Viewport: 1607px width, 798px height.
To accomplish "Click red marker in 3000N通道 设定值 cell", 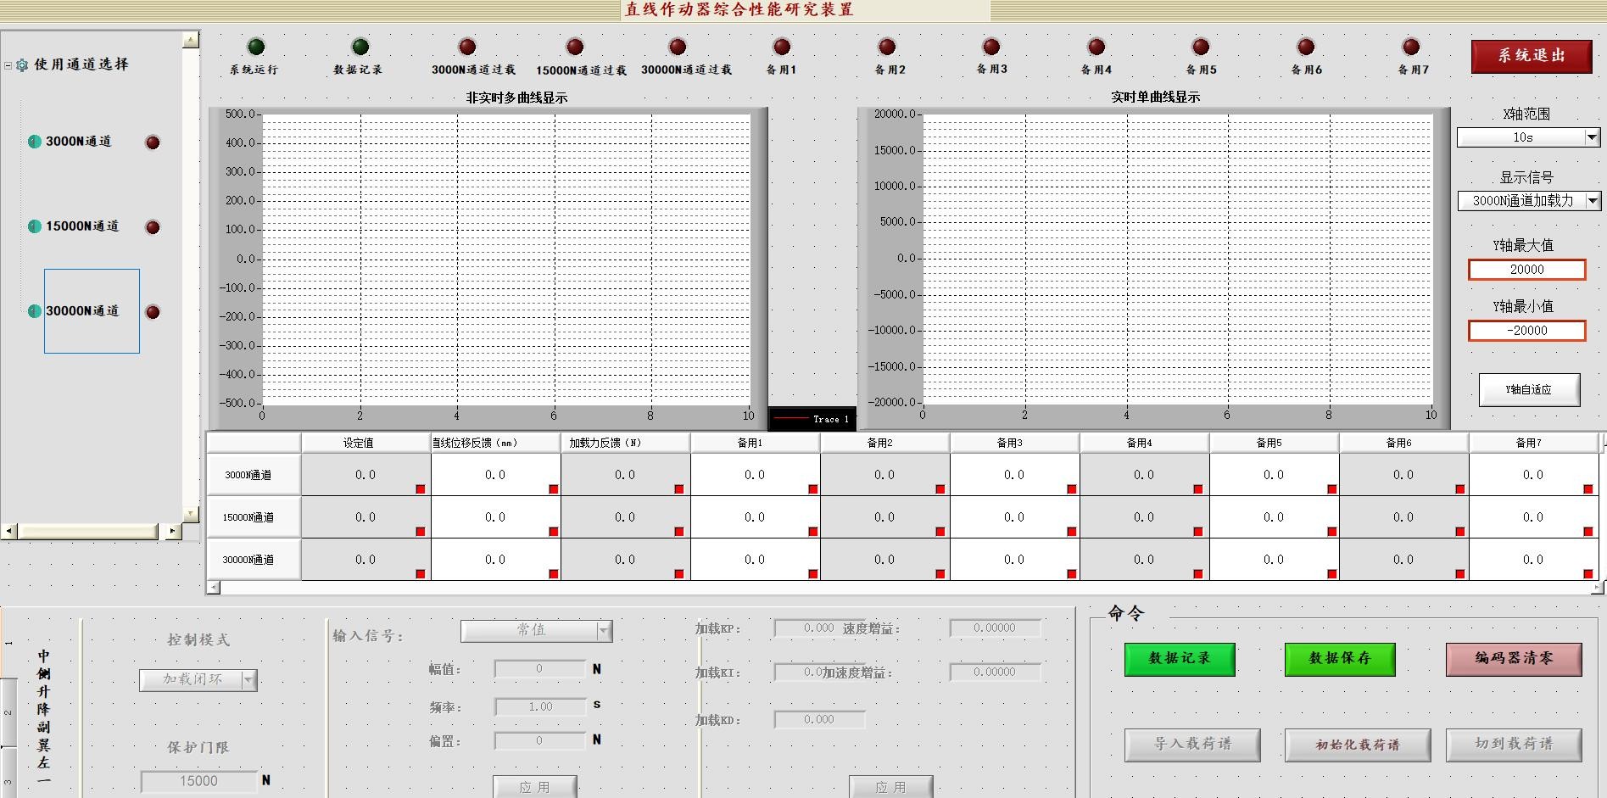I will [421, 489].
